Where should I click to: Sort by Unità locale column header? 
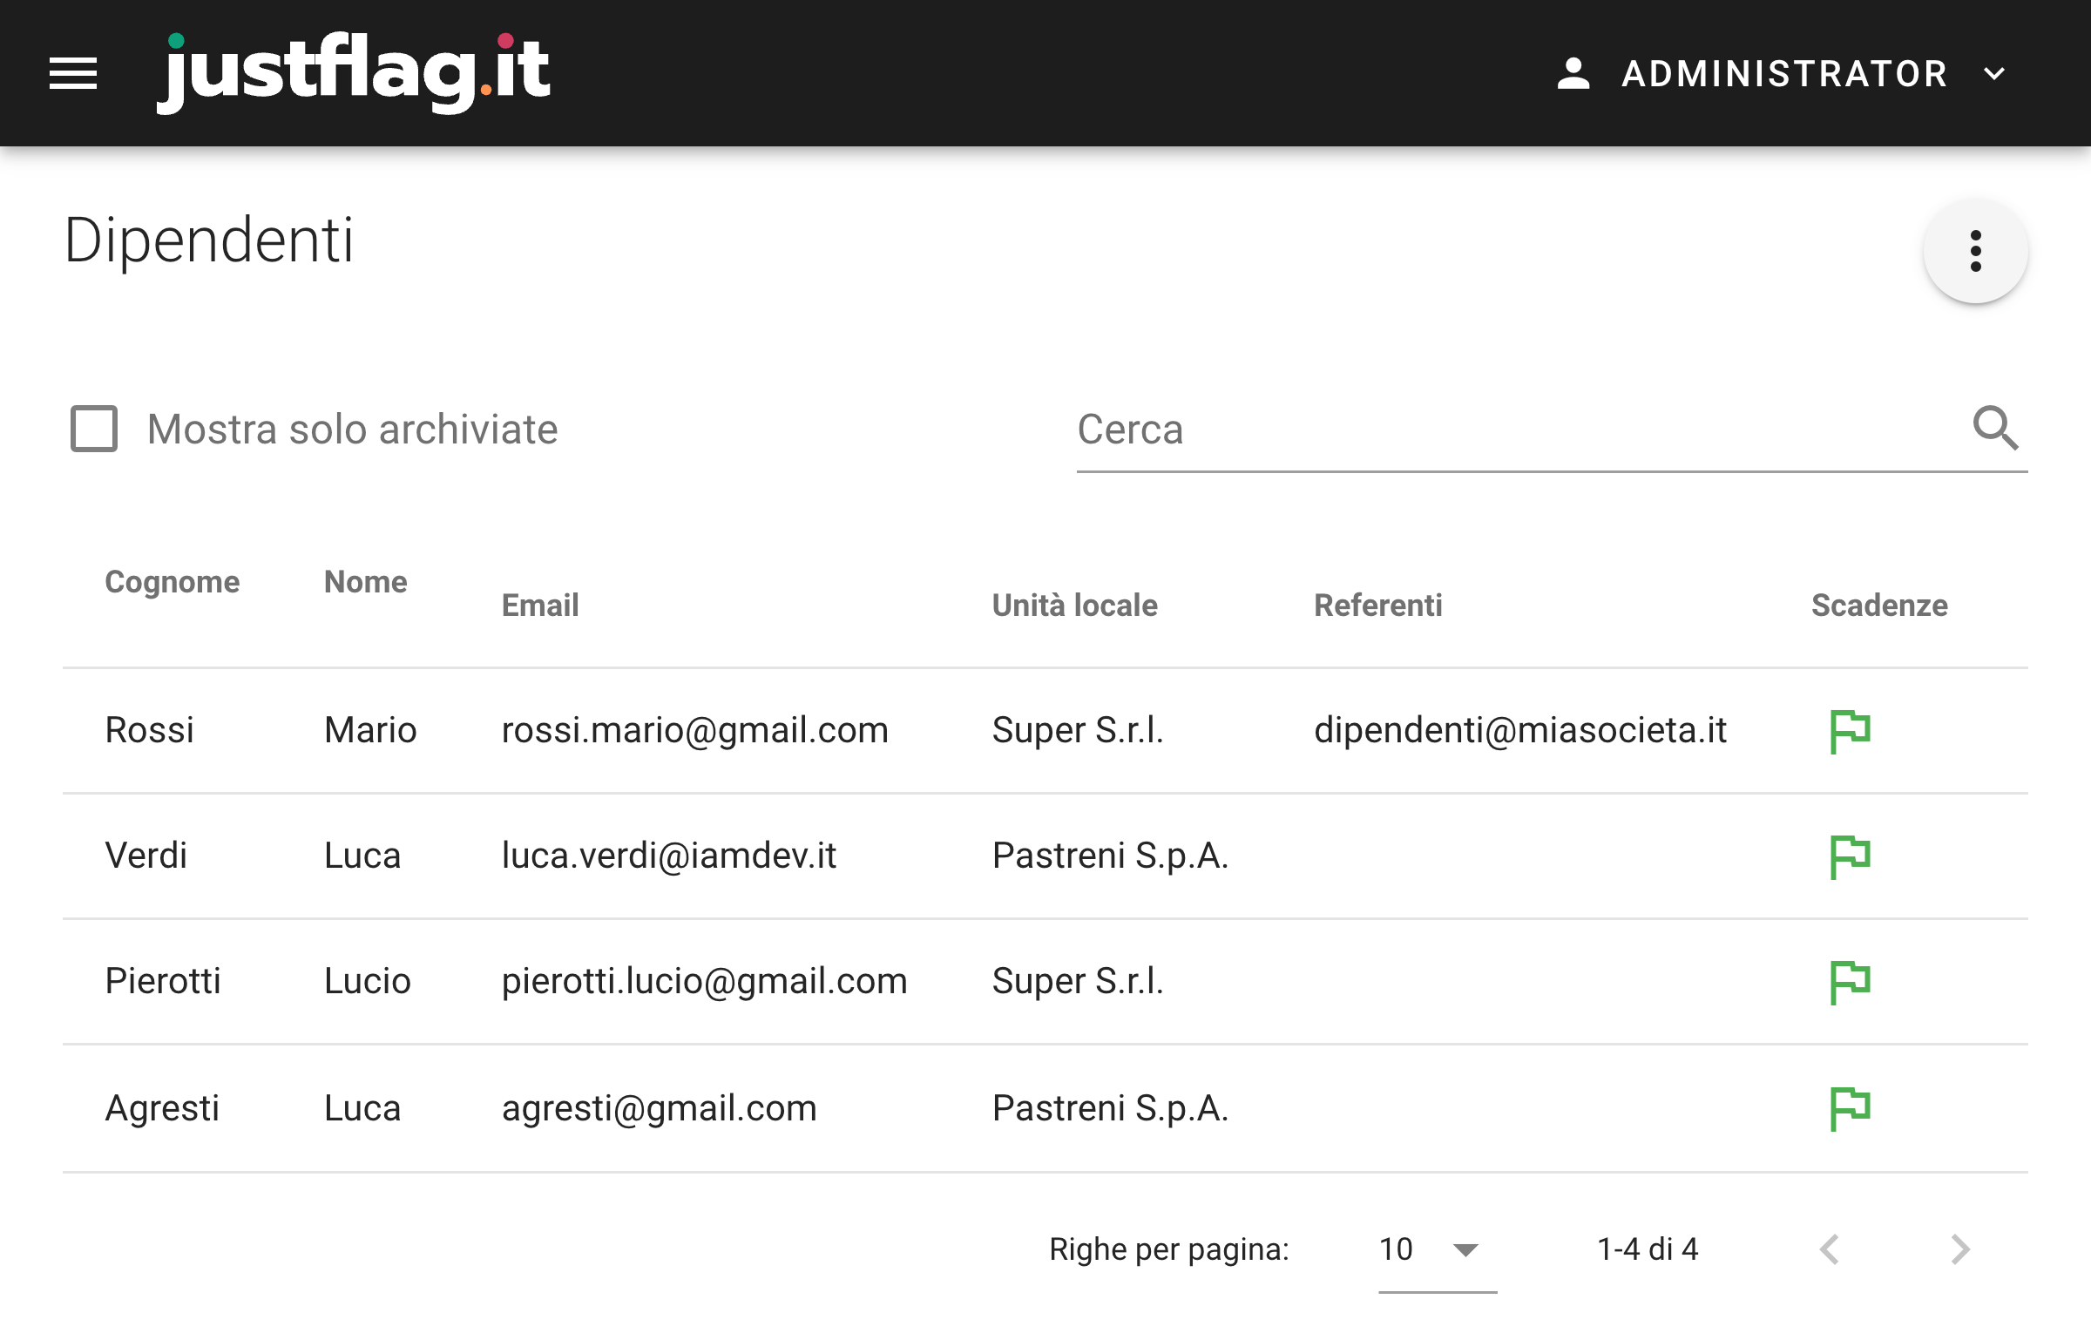click(1075, 605)
